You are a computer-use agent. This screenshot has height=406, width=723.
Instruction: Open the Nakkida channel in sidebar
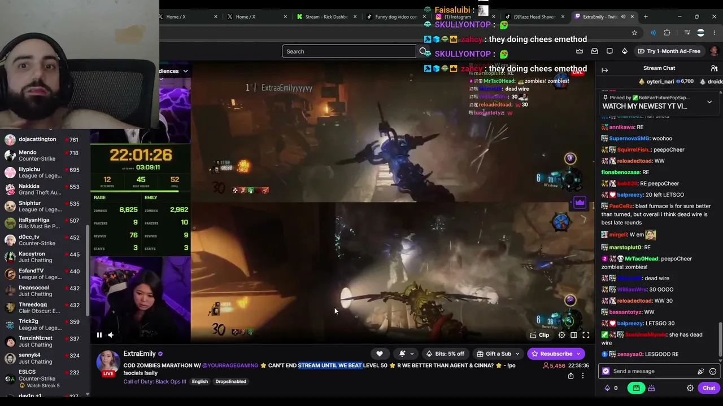click(44, 189)
